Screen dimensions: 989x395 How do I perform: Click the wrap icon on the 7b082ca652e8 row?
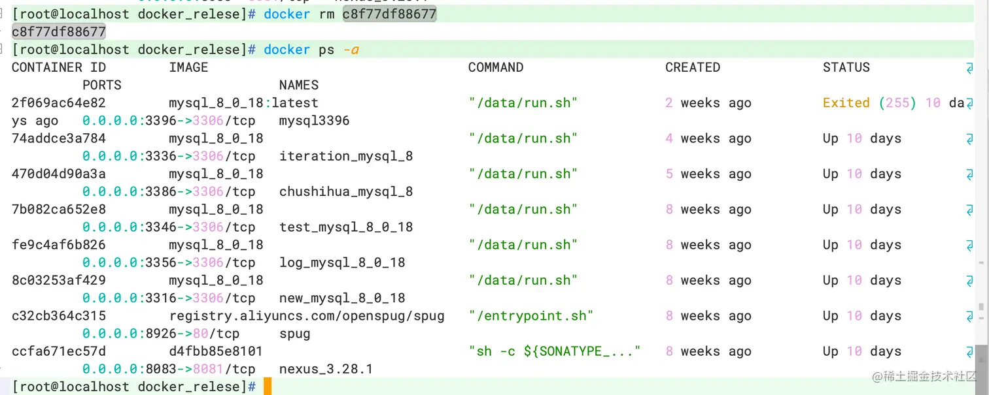pos(969,210)
